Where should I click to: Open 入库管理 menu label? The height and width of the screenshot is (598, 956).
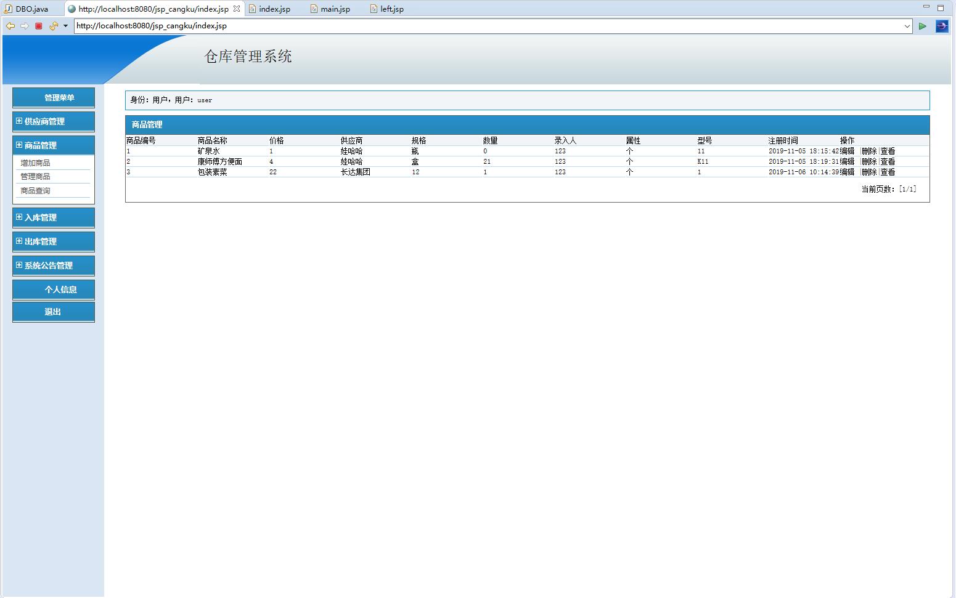41,217
